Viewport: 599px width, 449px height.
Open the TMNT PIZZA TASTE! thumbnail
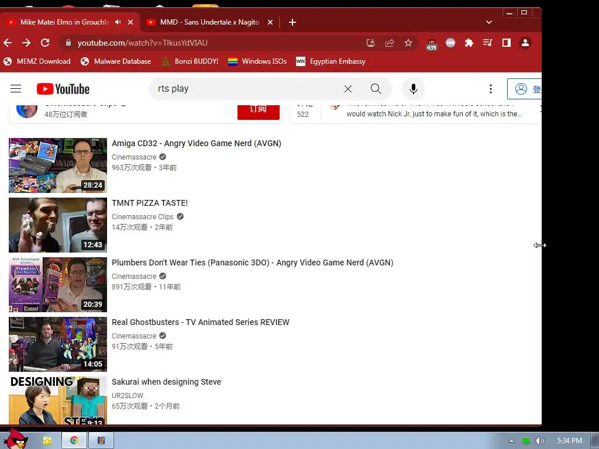[x=58, y=225]
